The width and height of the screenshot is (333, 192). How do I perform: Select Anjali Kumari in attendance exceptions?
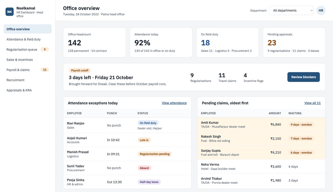[x=127, y=140]
